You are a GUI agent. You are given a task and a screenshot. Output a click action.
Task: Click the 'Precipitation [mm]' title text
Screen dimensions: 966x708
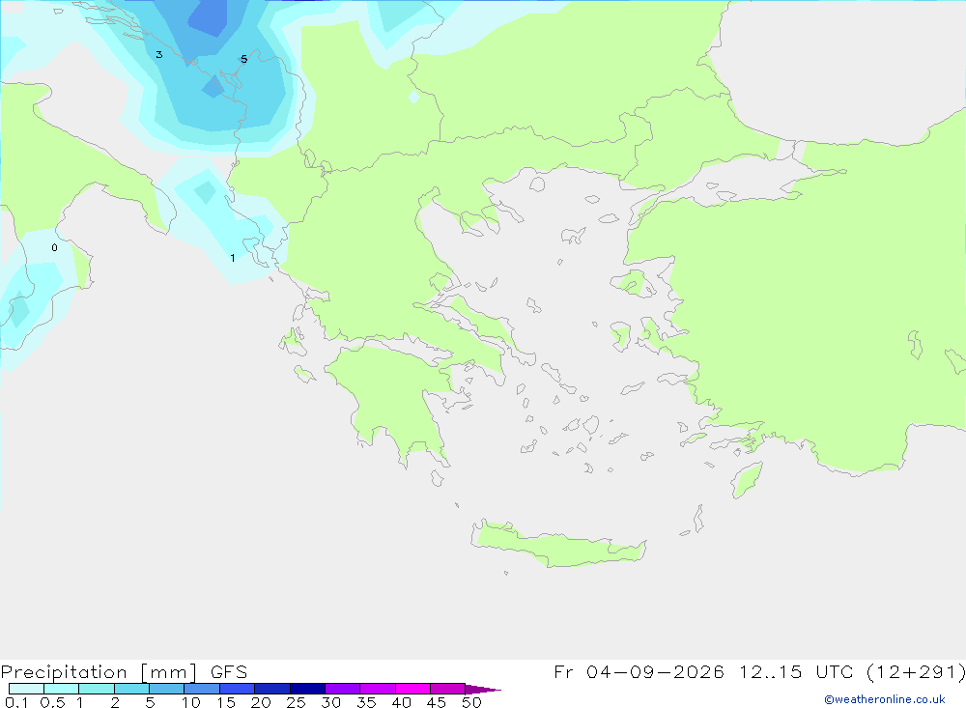coord(99,672)
